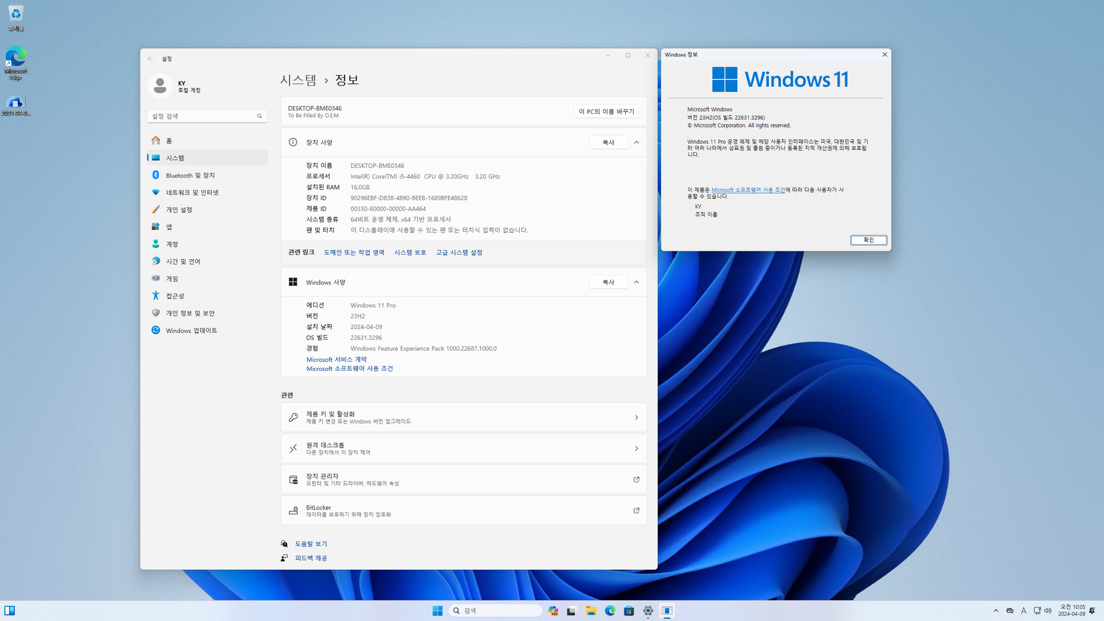1104x621 pixels.
Task: Click the IME language indicator A
Action: pyautogui.click(x=1023, y=611)
